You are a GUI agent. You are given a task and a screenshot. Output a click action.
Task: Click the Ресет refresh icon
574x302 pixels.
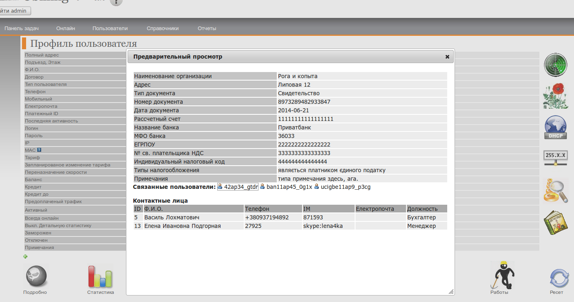[557, 279]
